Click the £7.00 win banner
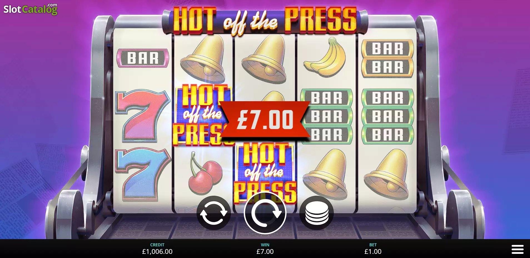Viewport: 530px width, 258px height. (x=265, y=120)
